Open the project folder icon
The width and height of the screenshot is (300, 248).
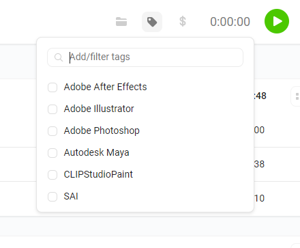pyautogui.click(x=121, y=22)
